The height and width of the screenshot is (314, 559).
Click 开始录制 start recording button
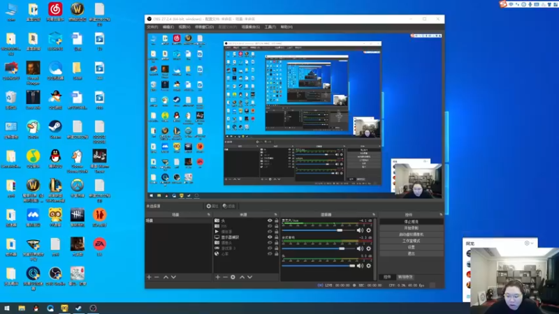412,228
